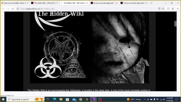Switch to 'how to access hidden wiki' tab
Screen dimensions: 181x102
15,3
